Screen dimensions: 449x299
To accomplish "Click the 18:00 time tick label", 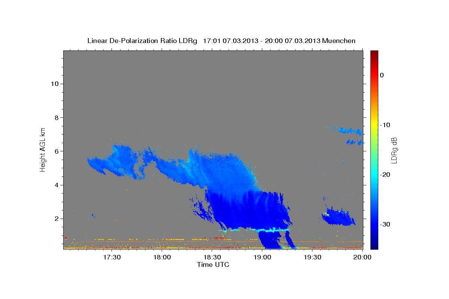I will (x=162, y=257).
